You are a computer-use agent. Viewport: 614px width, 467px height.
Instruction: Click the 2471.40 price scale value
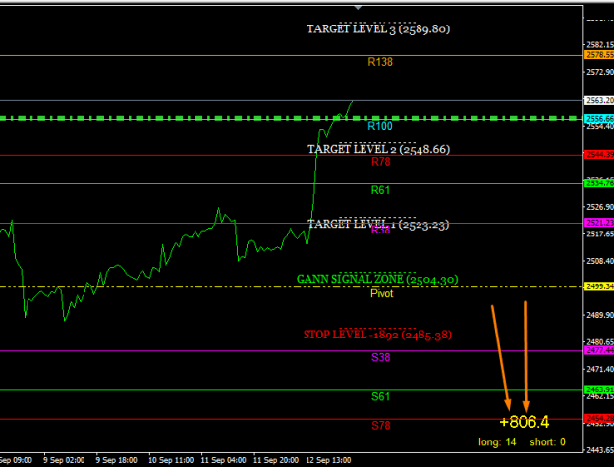point(600,369)
